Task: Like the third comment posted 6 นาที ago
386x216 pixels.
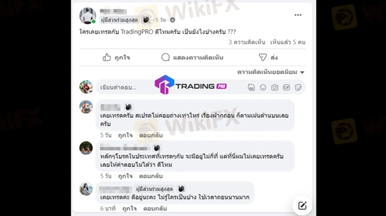Action: tap(130, 209)
